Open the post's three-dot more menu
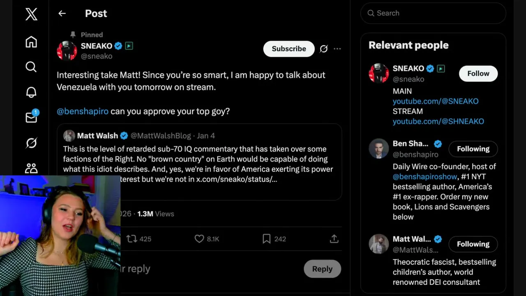The height and width of the screenshot is (296, 526). (337, 49)
